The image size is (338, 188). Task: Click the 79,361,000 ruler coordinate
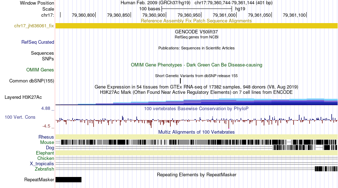point(224,15)
